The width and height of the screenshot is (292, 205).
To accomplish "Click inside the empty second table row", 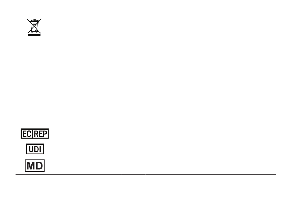I will click(x=146, y=59).
